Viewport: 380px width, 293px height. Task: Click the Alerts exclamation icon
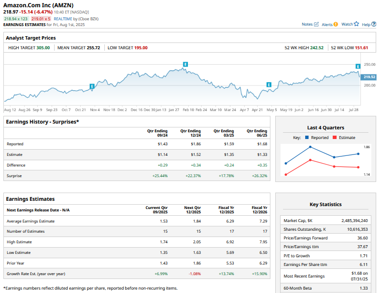click(336, 24)
